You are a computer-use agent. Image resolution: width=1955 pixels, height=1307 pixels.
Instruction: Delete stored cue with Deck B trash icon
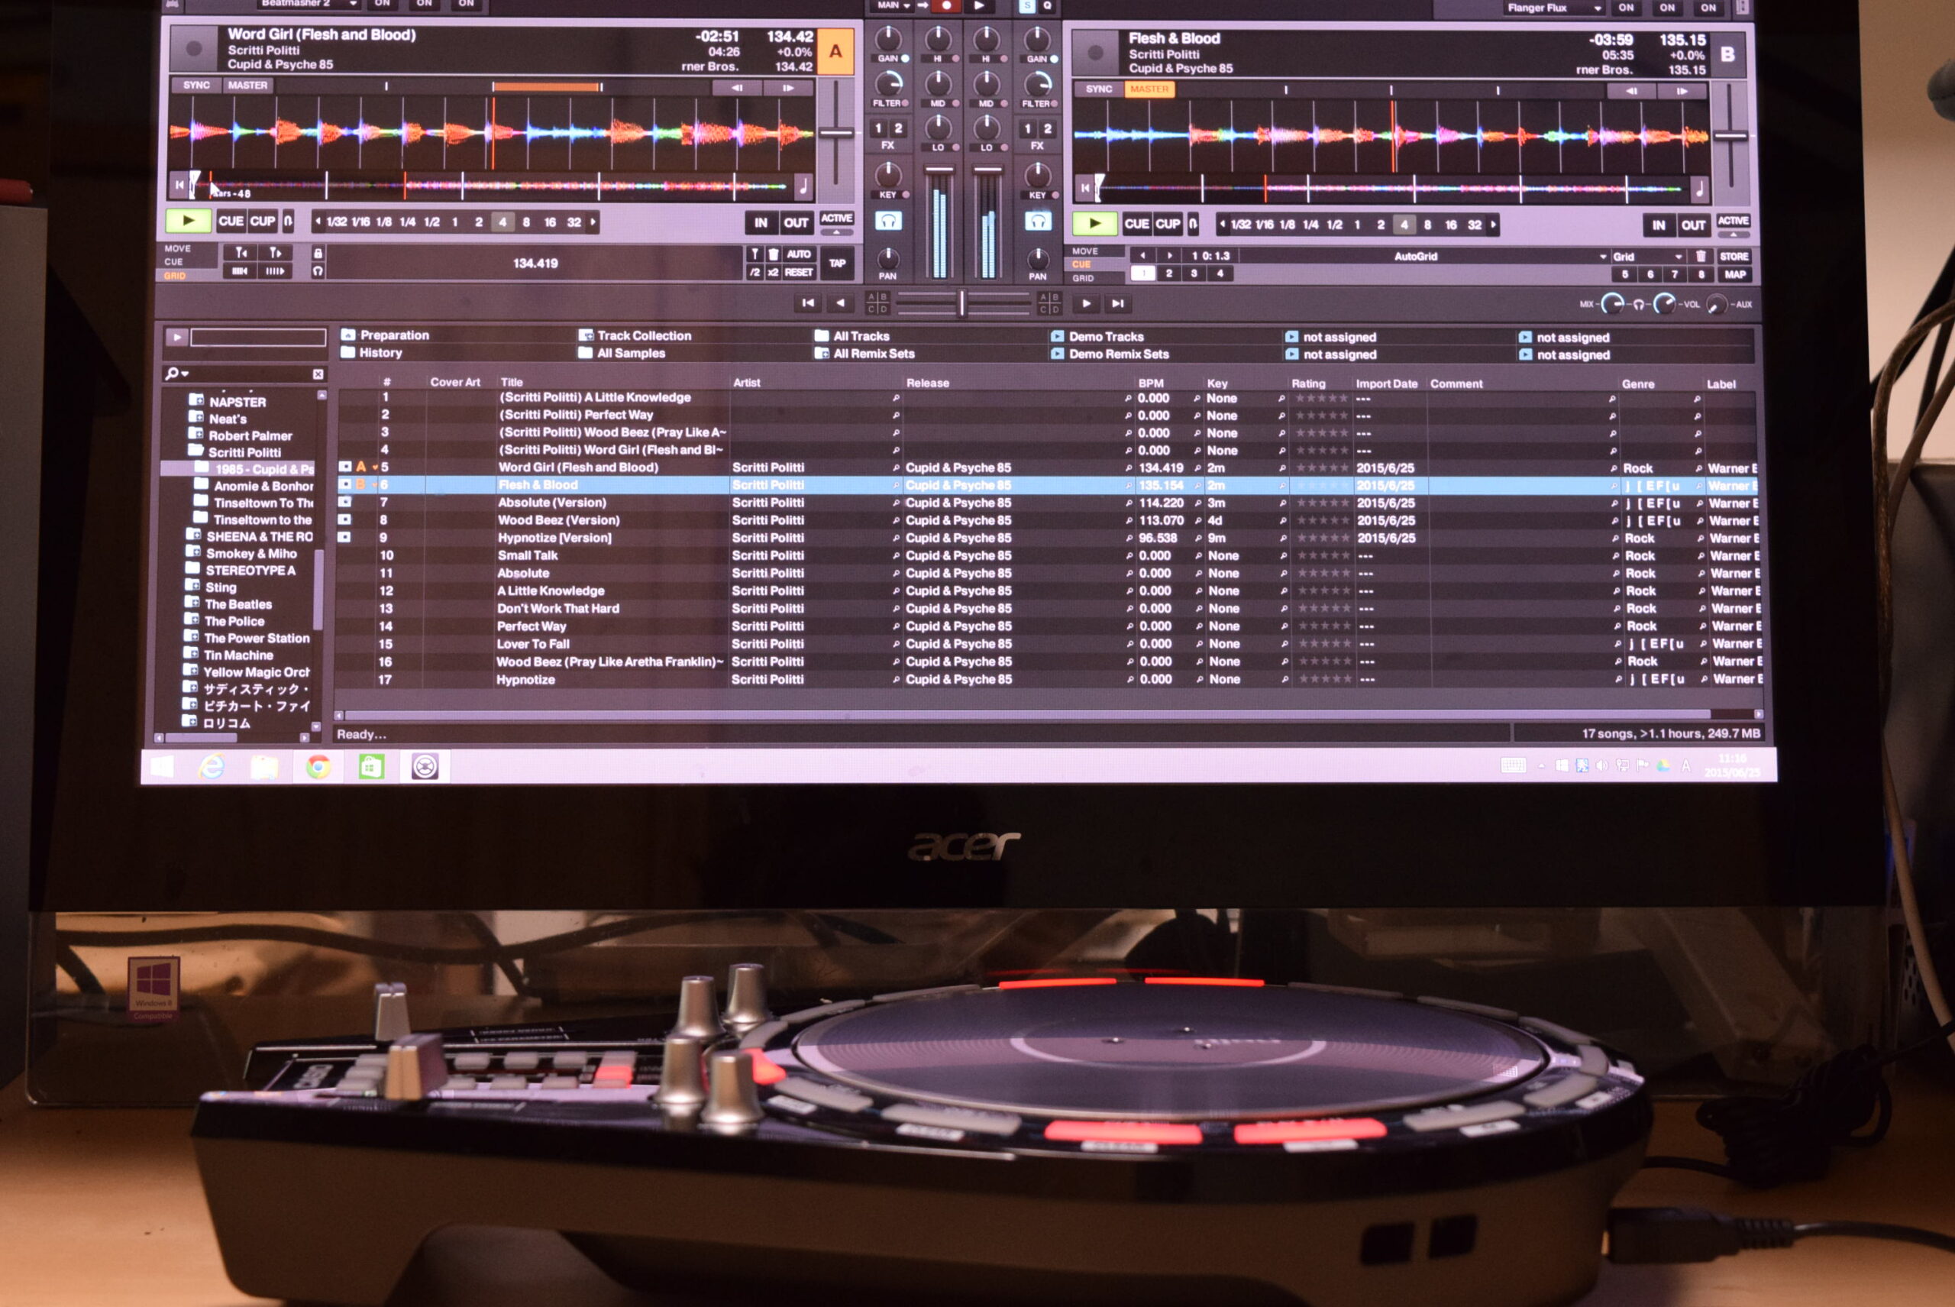point(1701,256)
